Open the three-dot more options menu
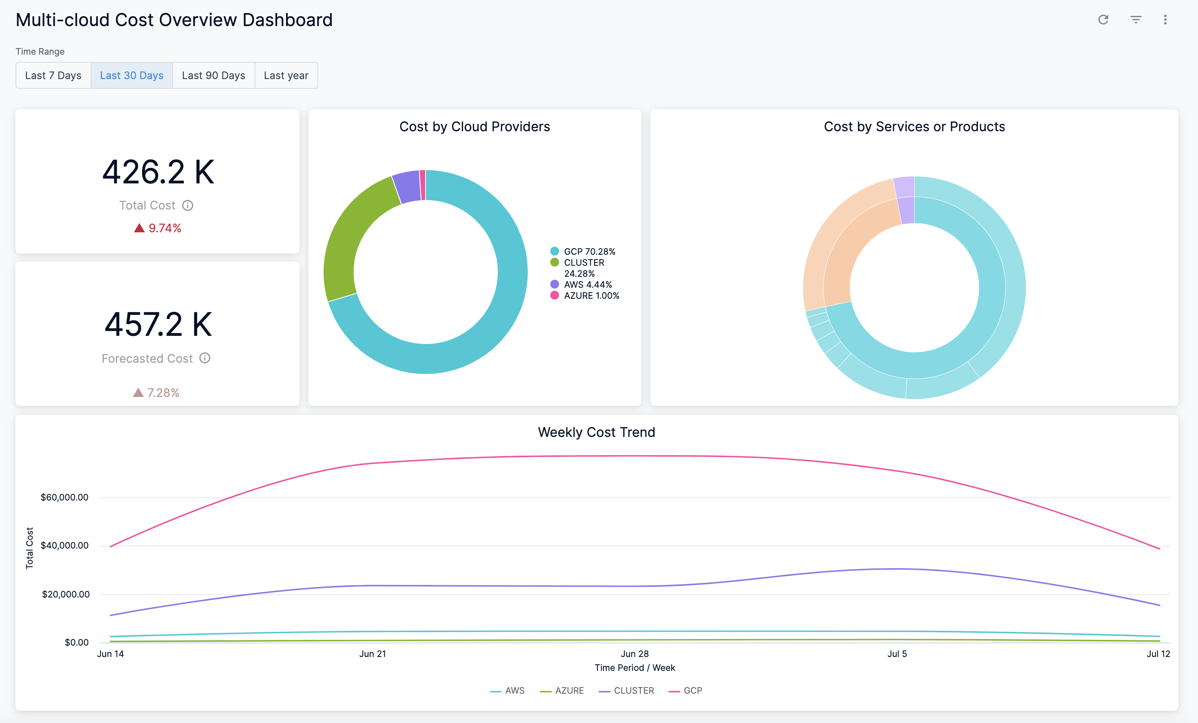This screenshot has width=1198, height=723. click(x=1165, y=20)
